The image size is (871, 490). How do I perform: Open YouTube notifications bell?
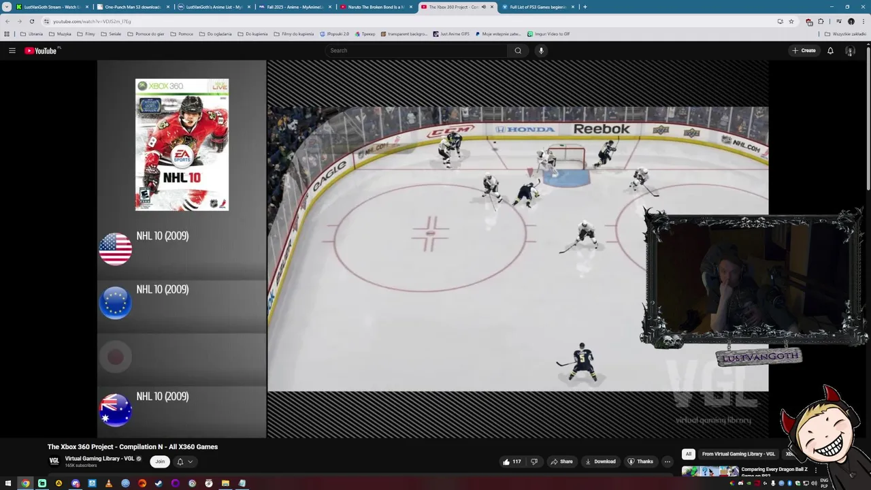coord(830,50)
